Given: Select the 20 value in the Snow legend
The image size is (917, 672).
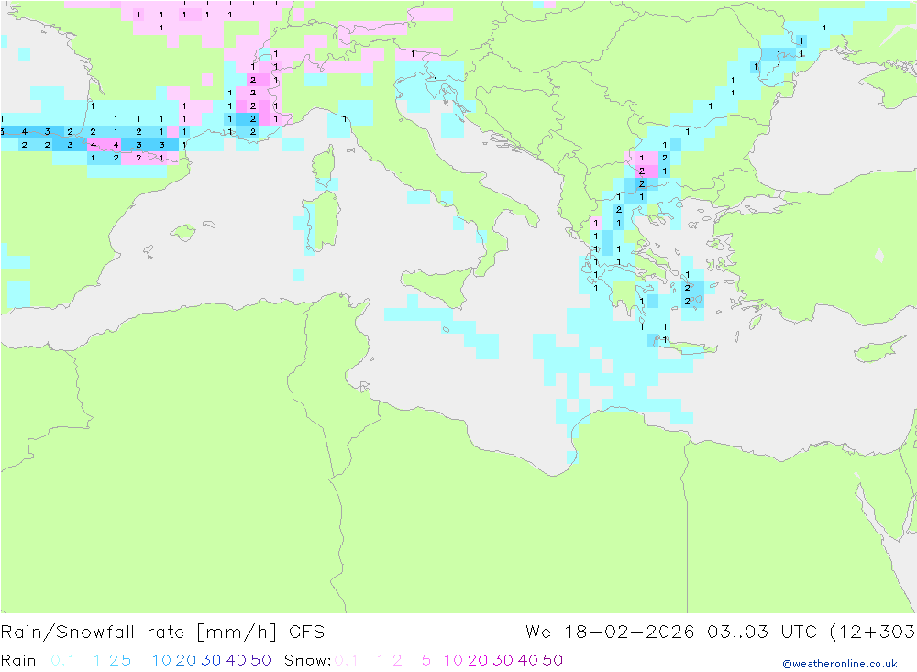Looking at the screenshot, I should pos(478,660).
